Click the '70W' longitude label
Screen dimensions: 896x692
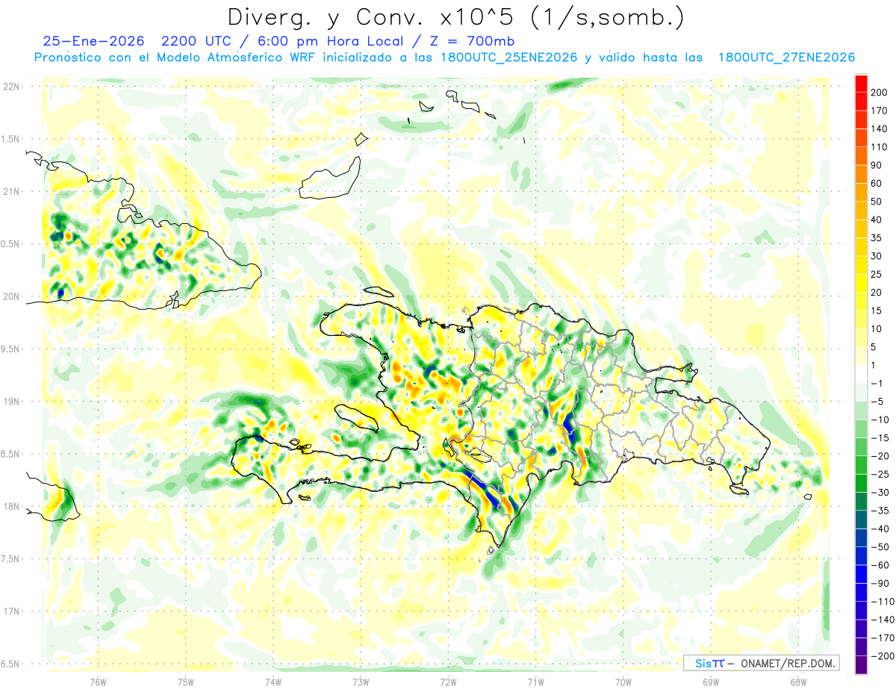[623, 682]
